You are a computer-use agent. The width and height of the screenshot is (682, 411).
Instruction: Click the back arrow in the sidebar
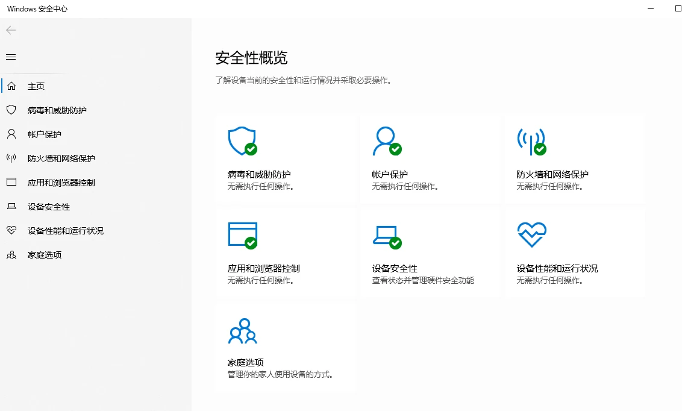pyautogui.click(x=11, y=30)
